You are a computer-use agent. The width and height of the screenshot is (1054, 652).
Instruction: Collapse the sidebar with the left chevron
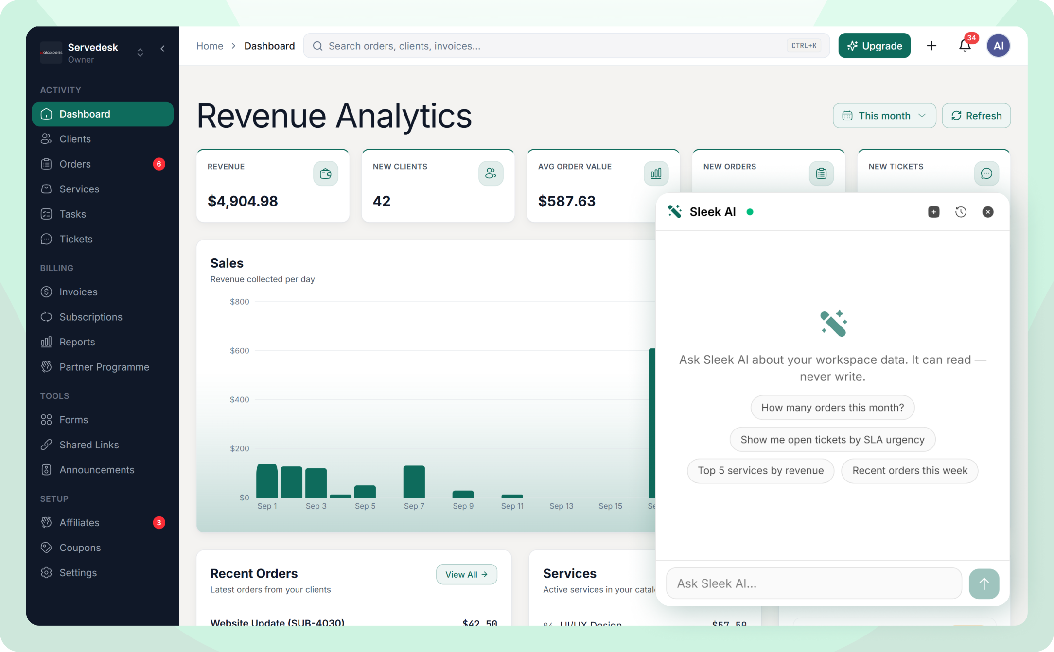point(163,49)
